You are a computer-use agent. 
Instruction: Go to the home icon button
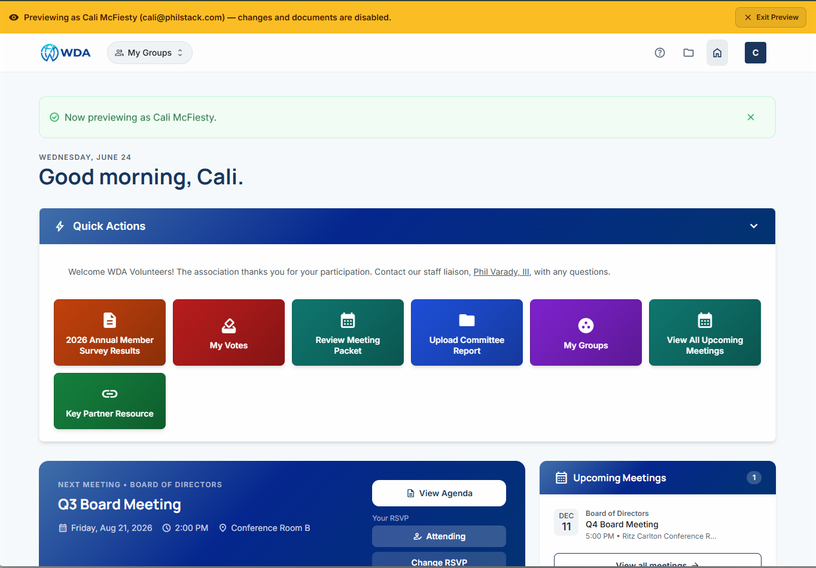point(717,53)
